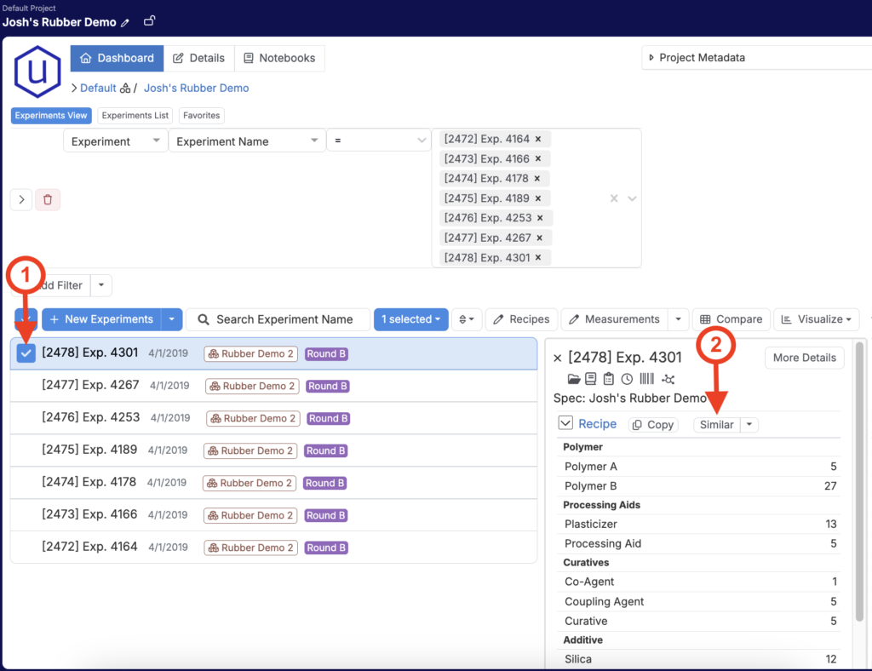The width and height of the screenshot is (872, 671).
Task: Remove the [2476] Exp. 4253 filter chip
Action: click(540, 218)
